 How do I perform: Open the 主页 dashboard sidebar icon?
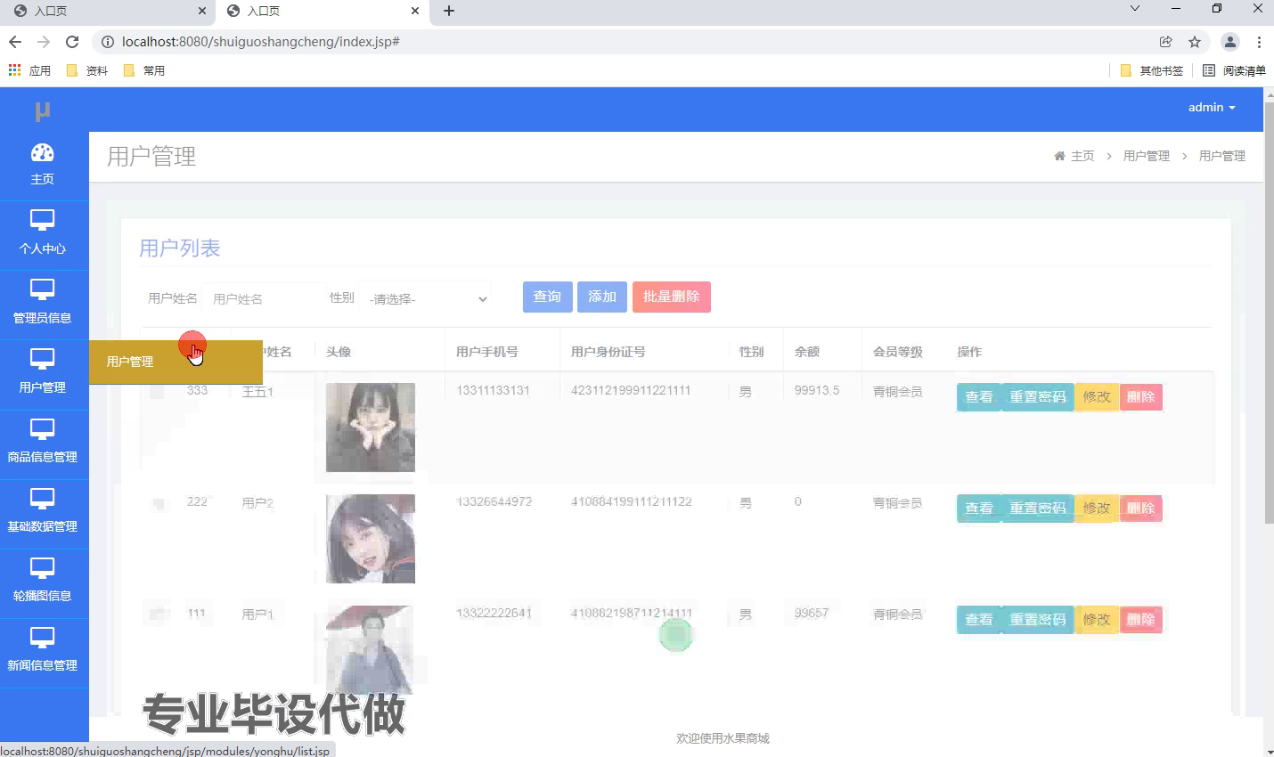[x=43, y=153]
